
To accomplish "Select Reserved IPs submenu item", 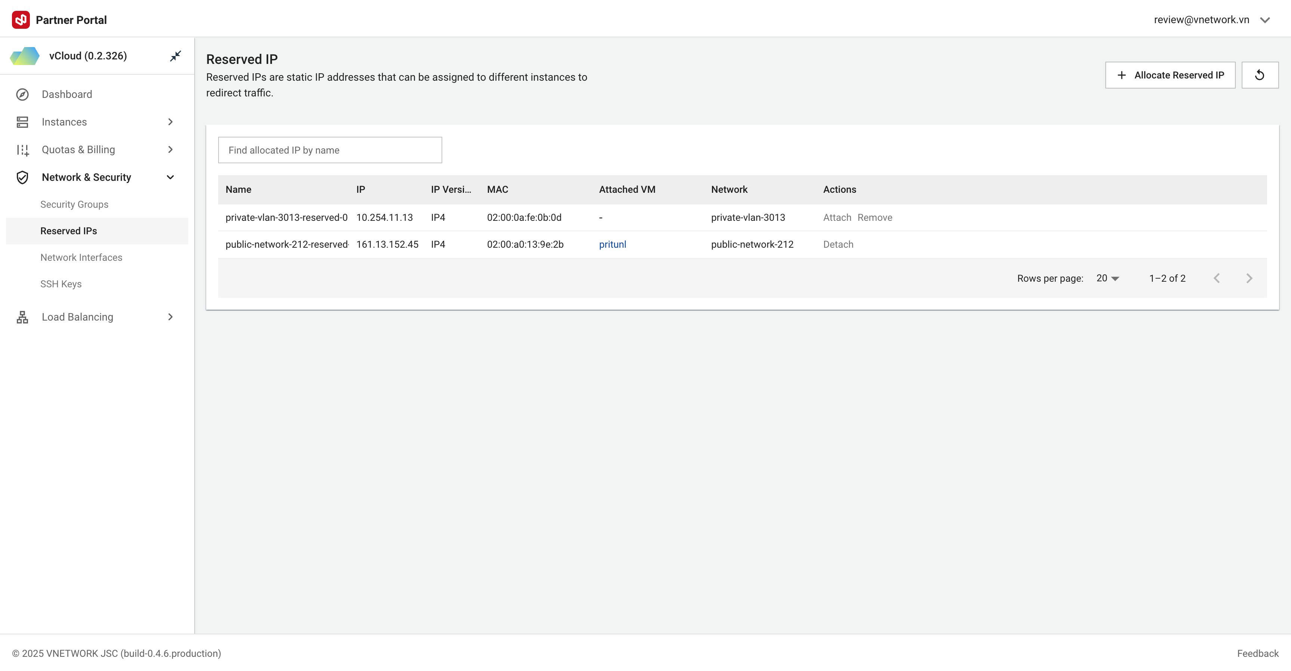I will (x=97, y=231).
